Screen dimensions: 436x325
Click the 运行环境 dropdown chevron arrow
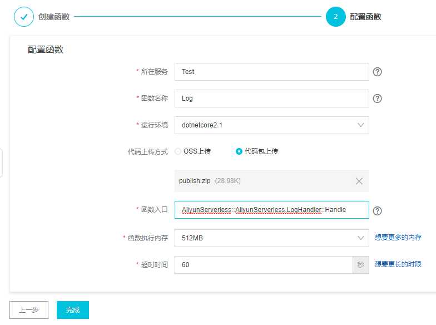click(360, 125)
